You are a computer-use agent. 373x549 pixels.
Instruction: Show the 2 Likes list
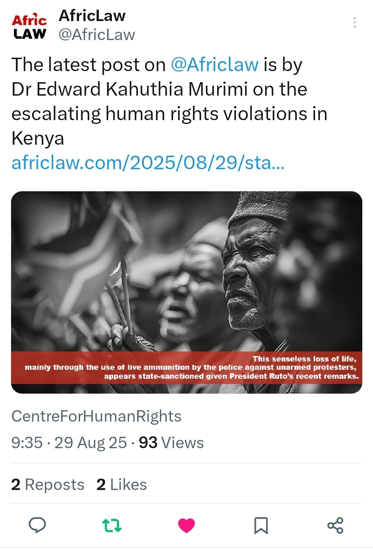tap(122, 484)
